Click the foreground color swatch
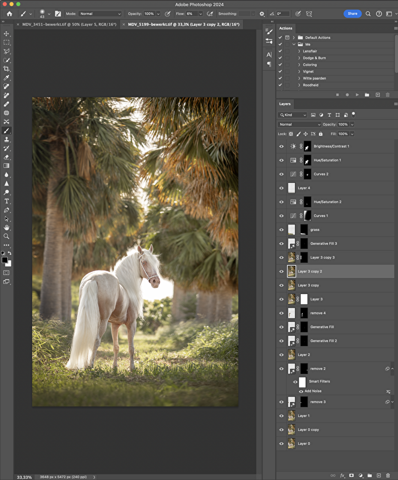398x480 pixels. click(5, 260)
